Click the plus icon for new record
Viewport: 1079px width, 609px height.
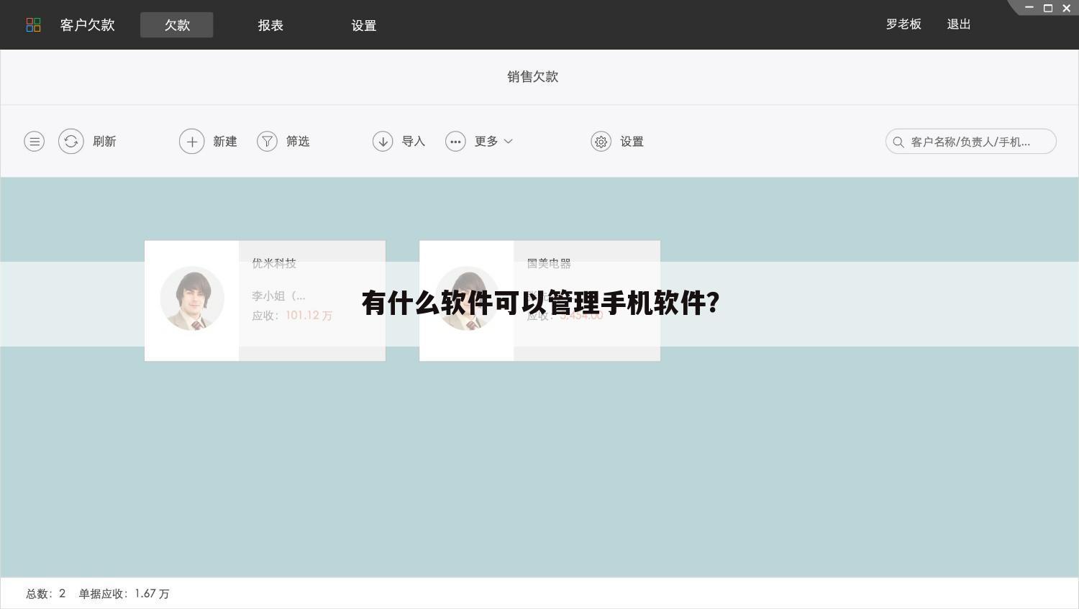coord(192,142)
